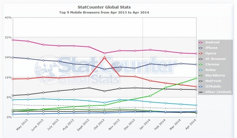Click the UC Browser legend marker icon
The image size is (237, 138).
(201, 59)
